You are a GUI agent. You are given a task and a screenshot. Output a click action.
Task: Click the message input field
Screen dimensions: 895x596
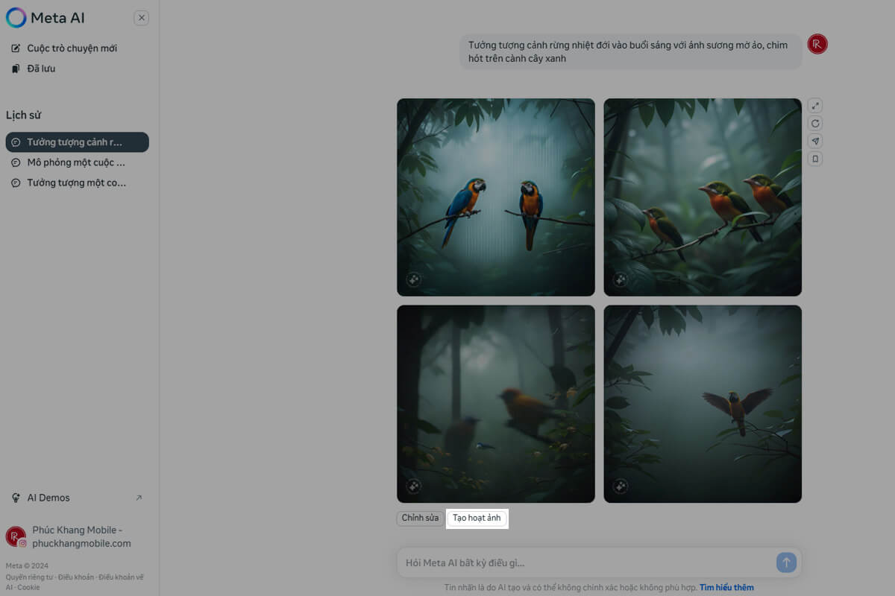click(585, 562)
